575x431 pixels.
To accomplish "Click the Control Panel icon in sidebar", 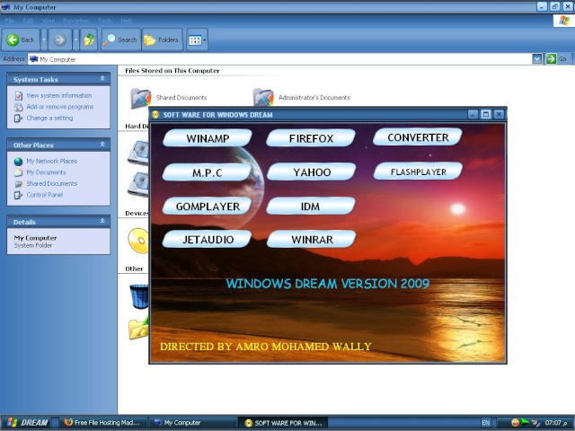I will click(x=18, y=196).
